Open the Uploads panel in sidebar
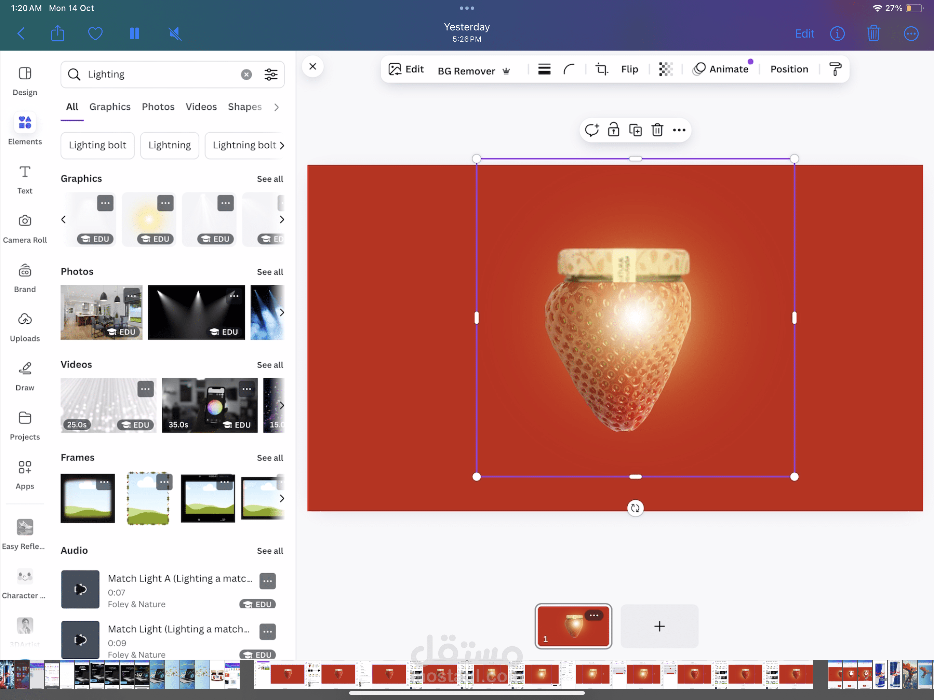 pos(25,326)
